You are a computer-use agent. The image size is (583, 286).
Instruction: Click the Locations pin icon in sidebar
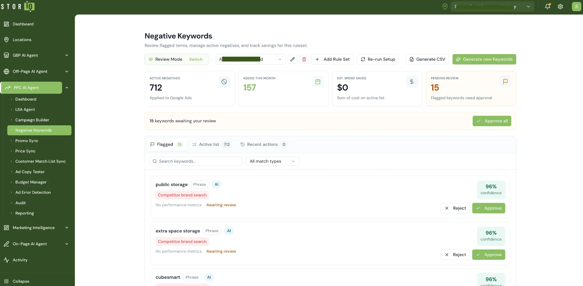point(6,40)
